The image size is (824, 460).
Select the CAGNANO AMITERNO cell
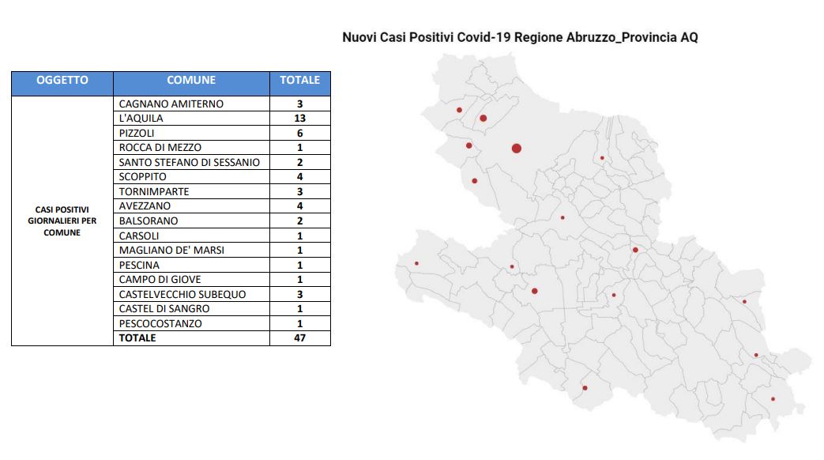click(191, 104)
